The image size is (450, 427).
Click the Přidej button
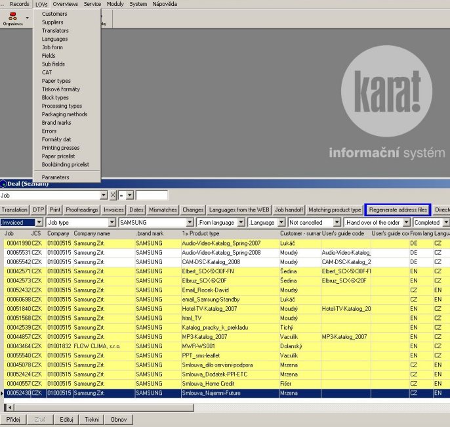click(x=13, y=420)
